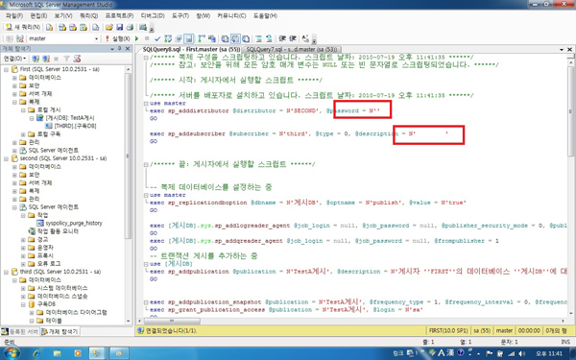The image size is (576, 360).
Task: Collapse the second (SQL Server 10.0.2531 - sa) node
Action: (7, 158)
